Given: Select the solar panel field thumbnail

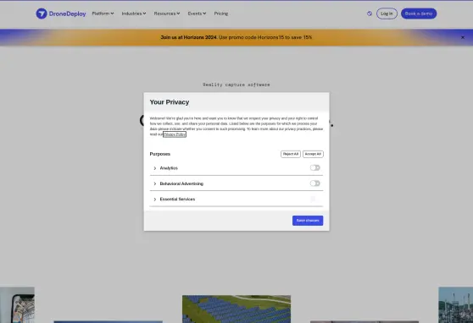Looking at the screenshot, I should [x=236, y=309].
